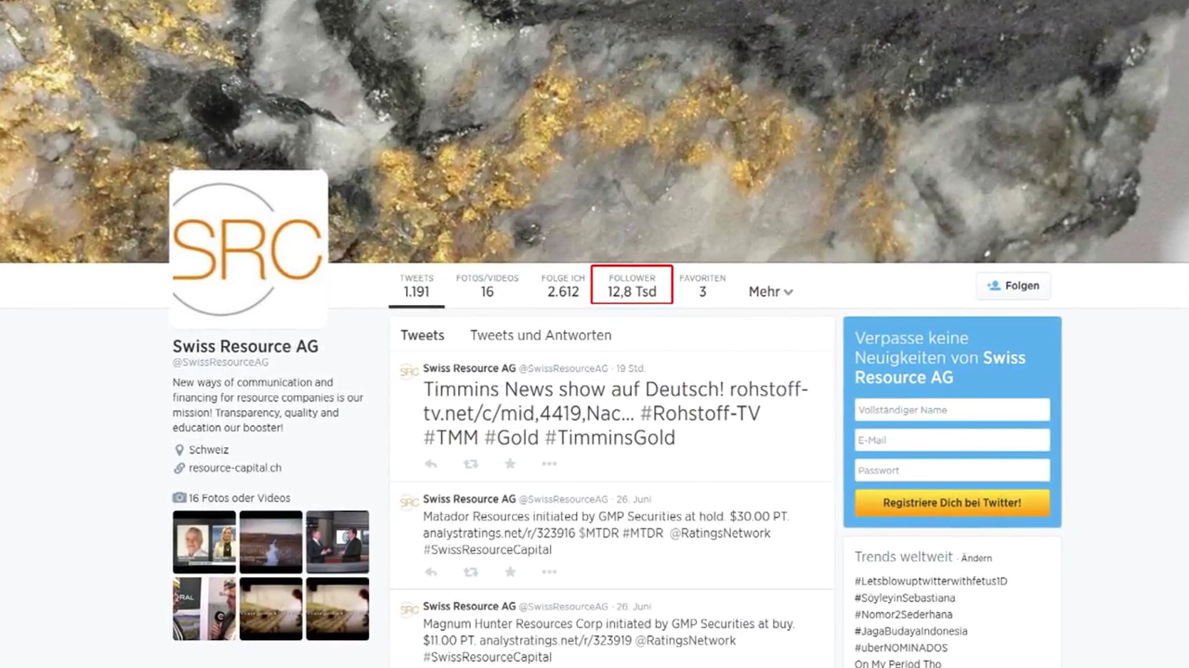Open the Follower tab showing 12,8 Tsd
1189x668 pixels.
[x=632, y=286]
